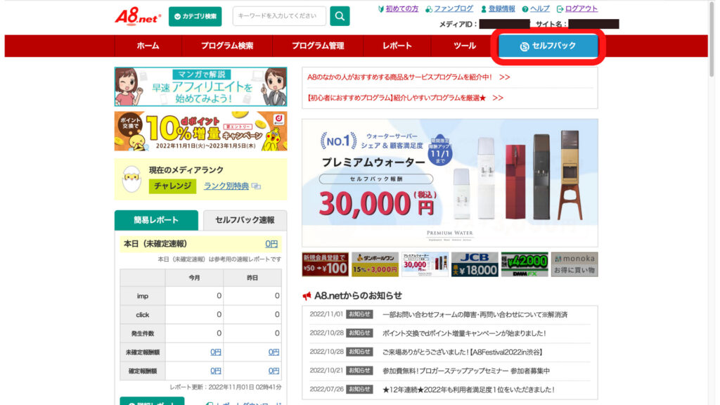Click the ダンボールワン 15%+3,000円 thumbnail
Viewport: 720px width, 405px height.
pos(375,264)
